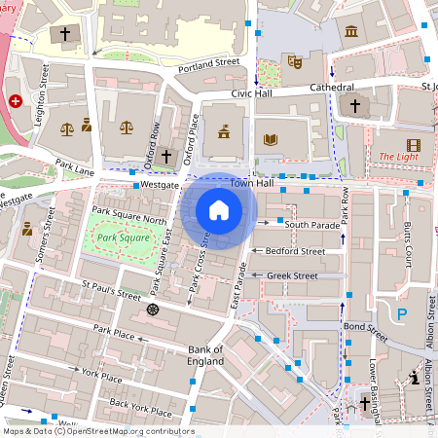Click the Park Place street label
Viewport: 438px width, 438px height.
(x=114, y=333)
